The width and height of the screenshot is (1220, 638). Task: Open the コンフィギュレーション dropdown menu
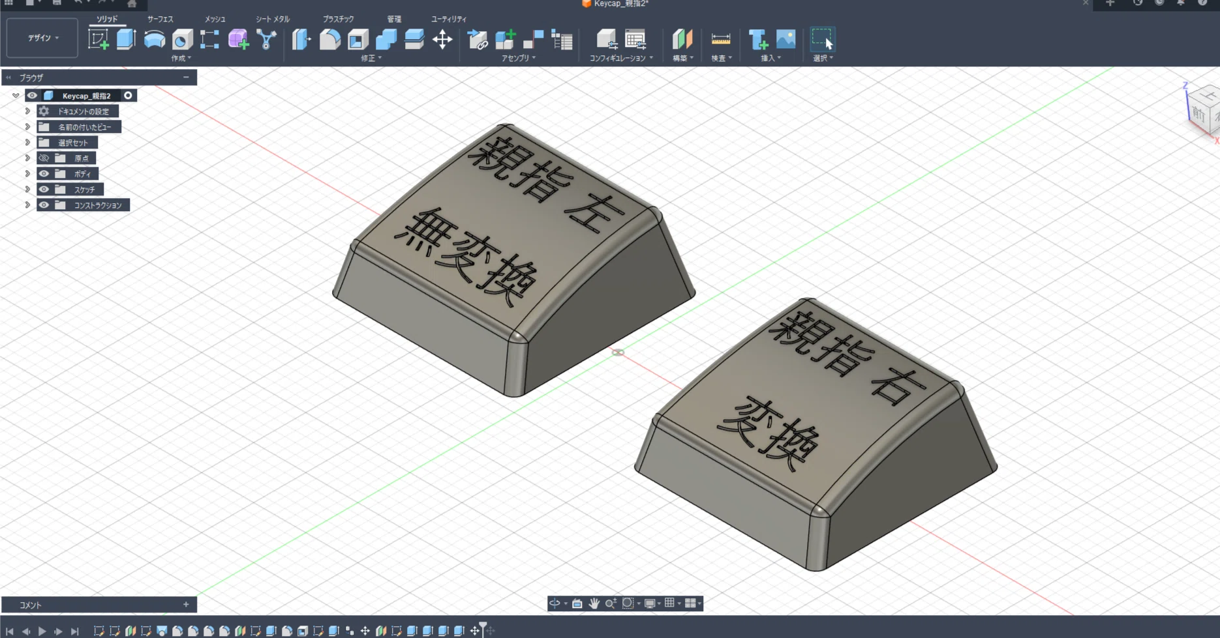coord(621,58)
